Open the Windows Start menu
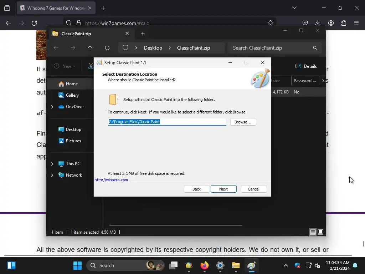The width and height of the screenshot is (365, 274). [77, 265]
